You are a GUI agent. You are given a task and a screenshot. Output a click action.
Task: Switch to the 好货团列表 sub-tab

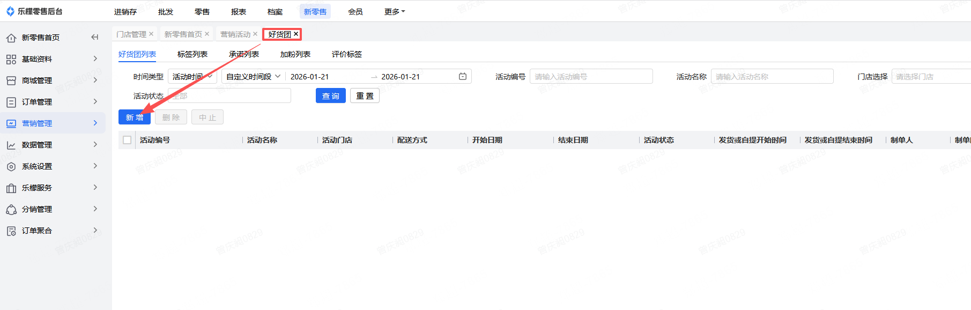[137, 54]
